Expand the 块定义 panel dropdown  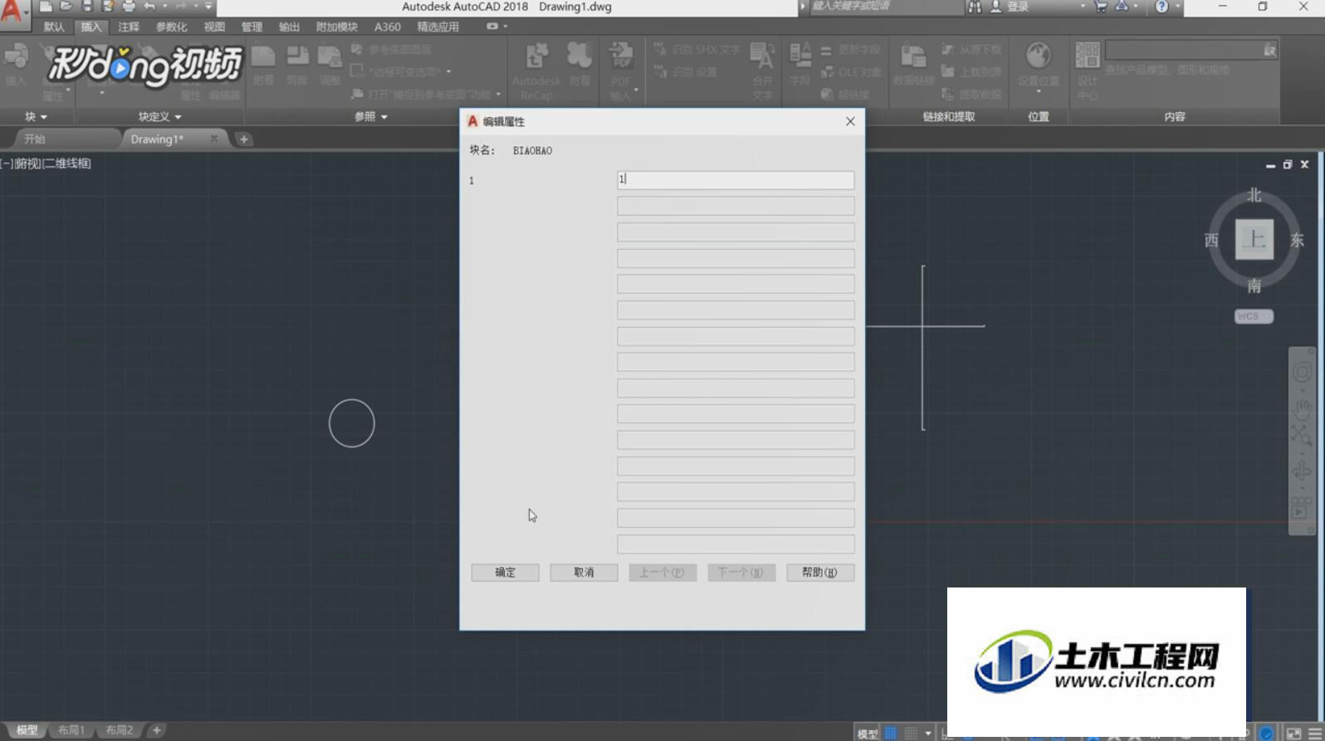point(159,117)
